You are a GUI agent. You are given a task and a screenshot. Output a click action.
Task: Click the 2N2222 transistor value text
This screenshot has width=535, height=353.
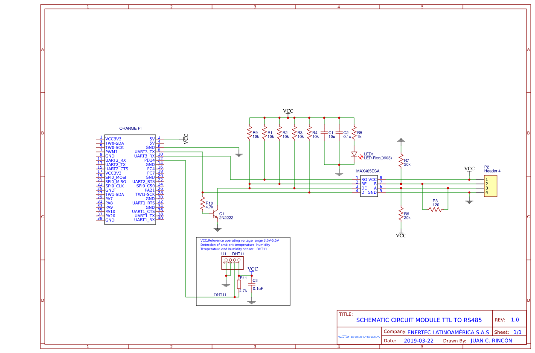click(226, 218)
